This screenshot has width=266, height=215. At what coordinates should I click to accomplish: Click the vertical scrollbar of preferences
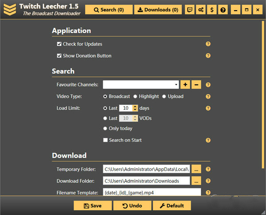coord(263,95)
